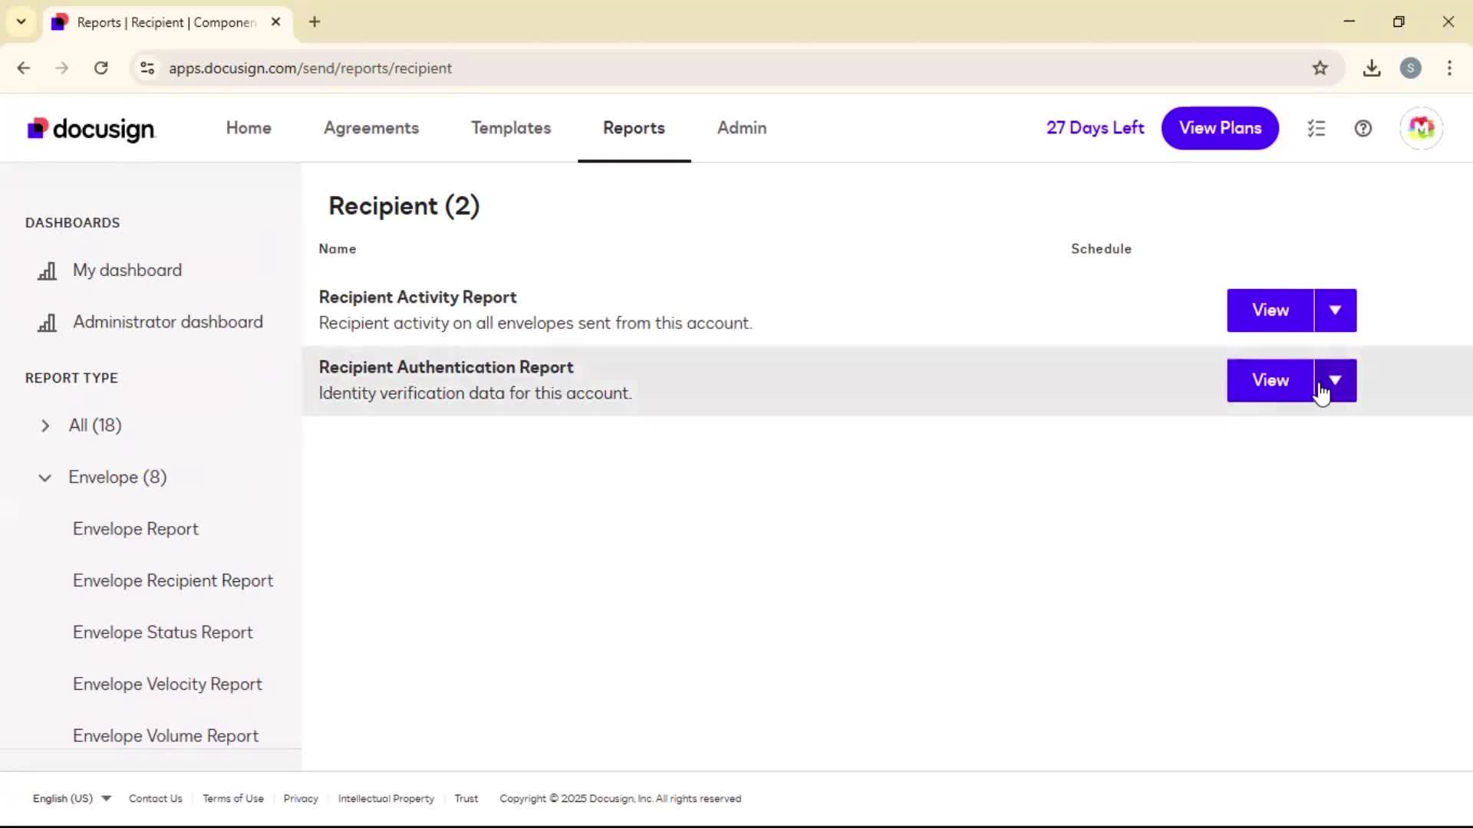Image resolution: width=1473 pixels, height=828 pixels.
Task: Go to the Home tab
Action: coord(249,128)
